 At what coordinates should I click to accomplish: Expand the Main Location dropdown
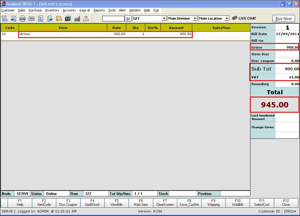tap(227, 18)
